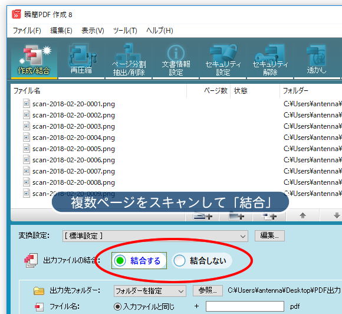Screen dimensions: 342x314
Task: Click the move-up arrow button
Action: (x=302, y=215)
